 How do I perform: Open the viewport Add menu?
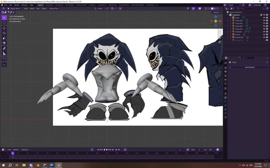[x=38, y=8]
